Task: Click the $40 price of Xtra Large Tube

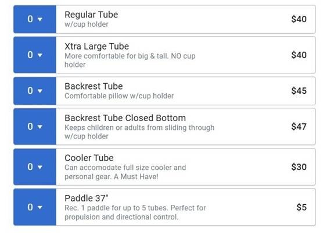Action: pos(299,55)
